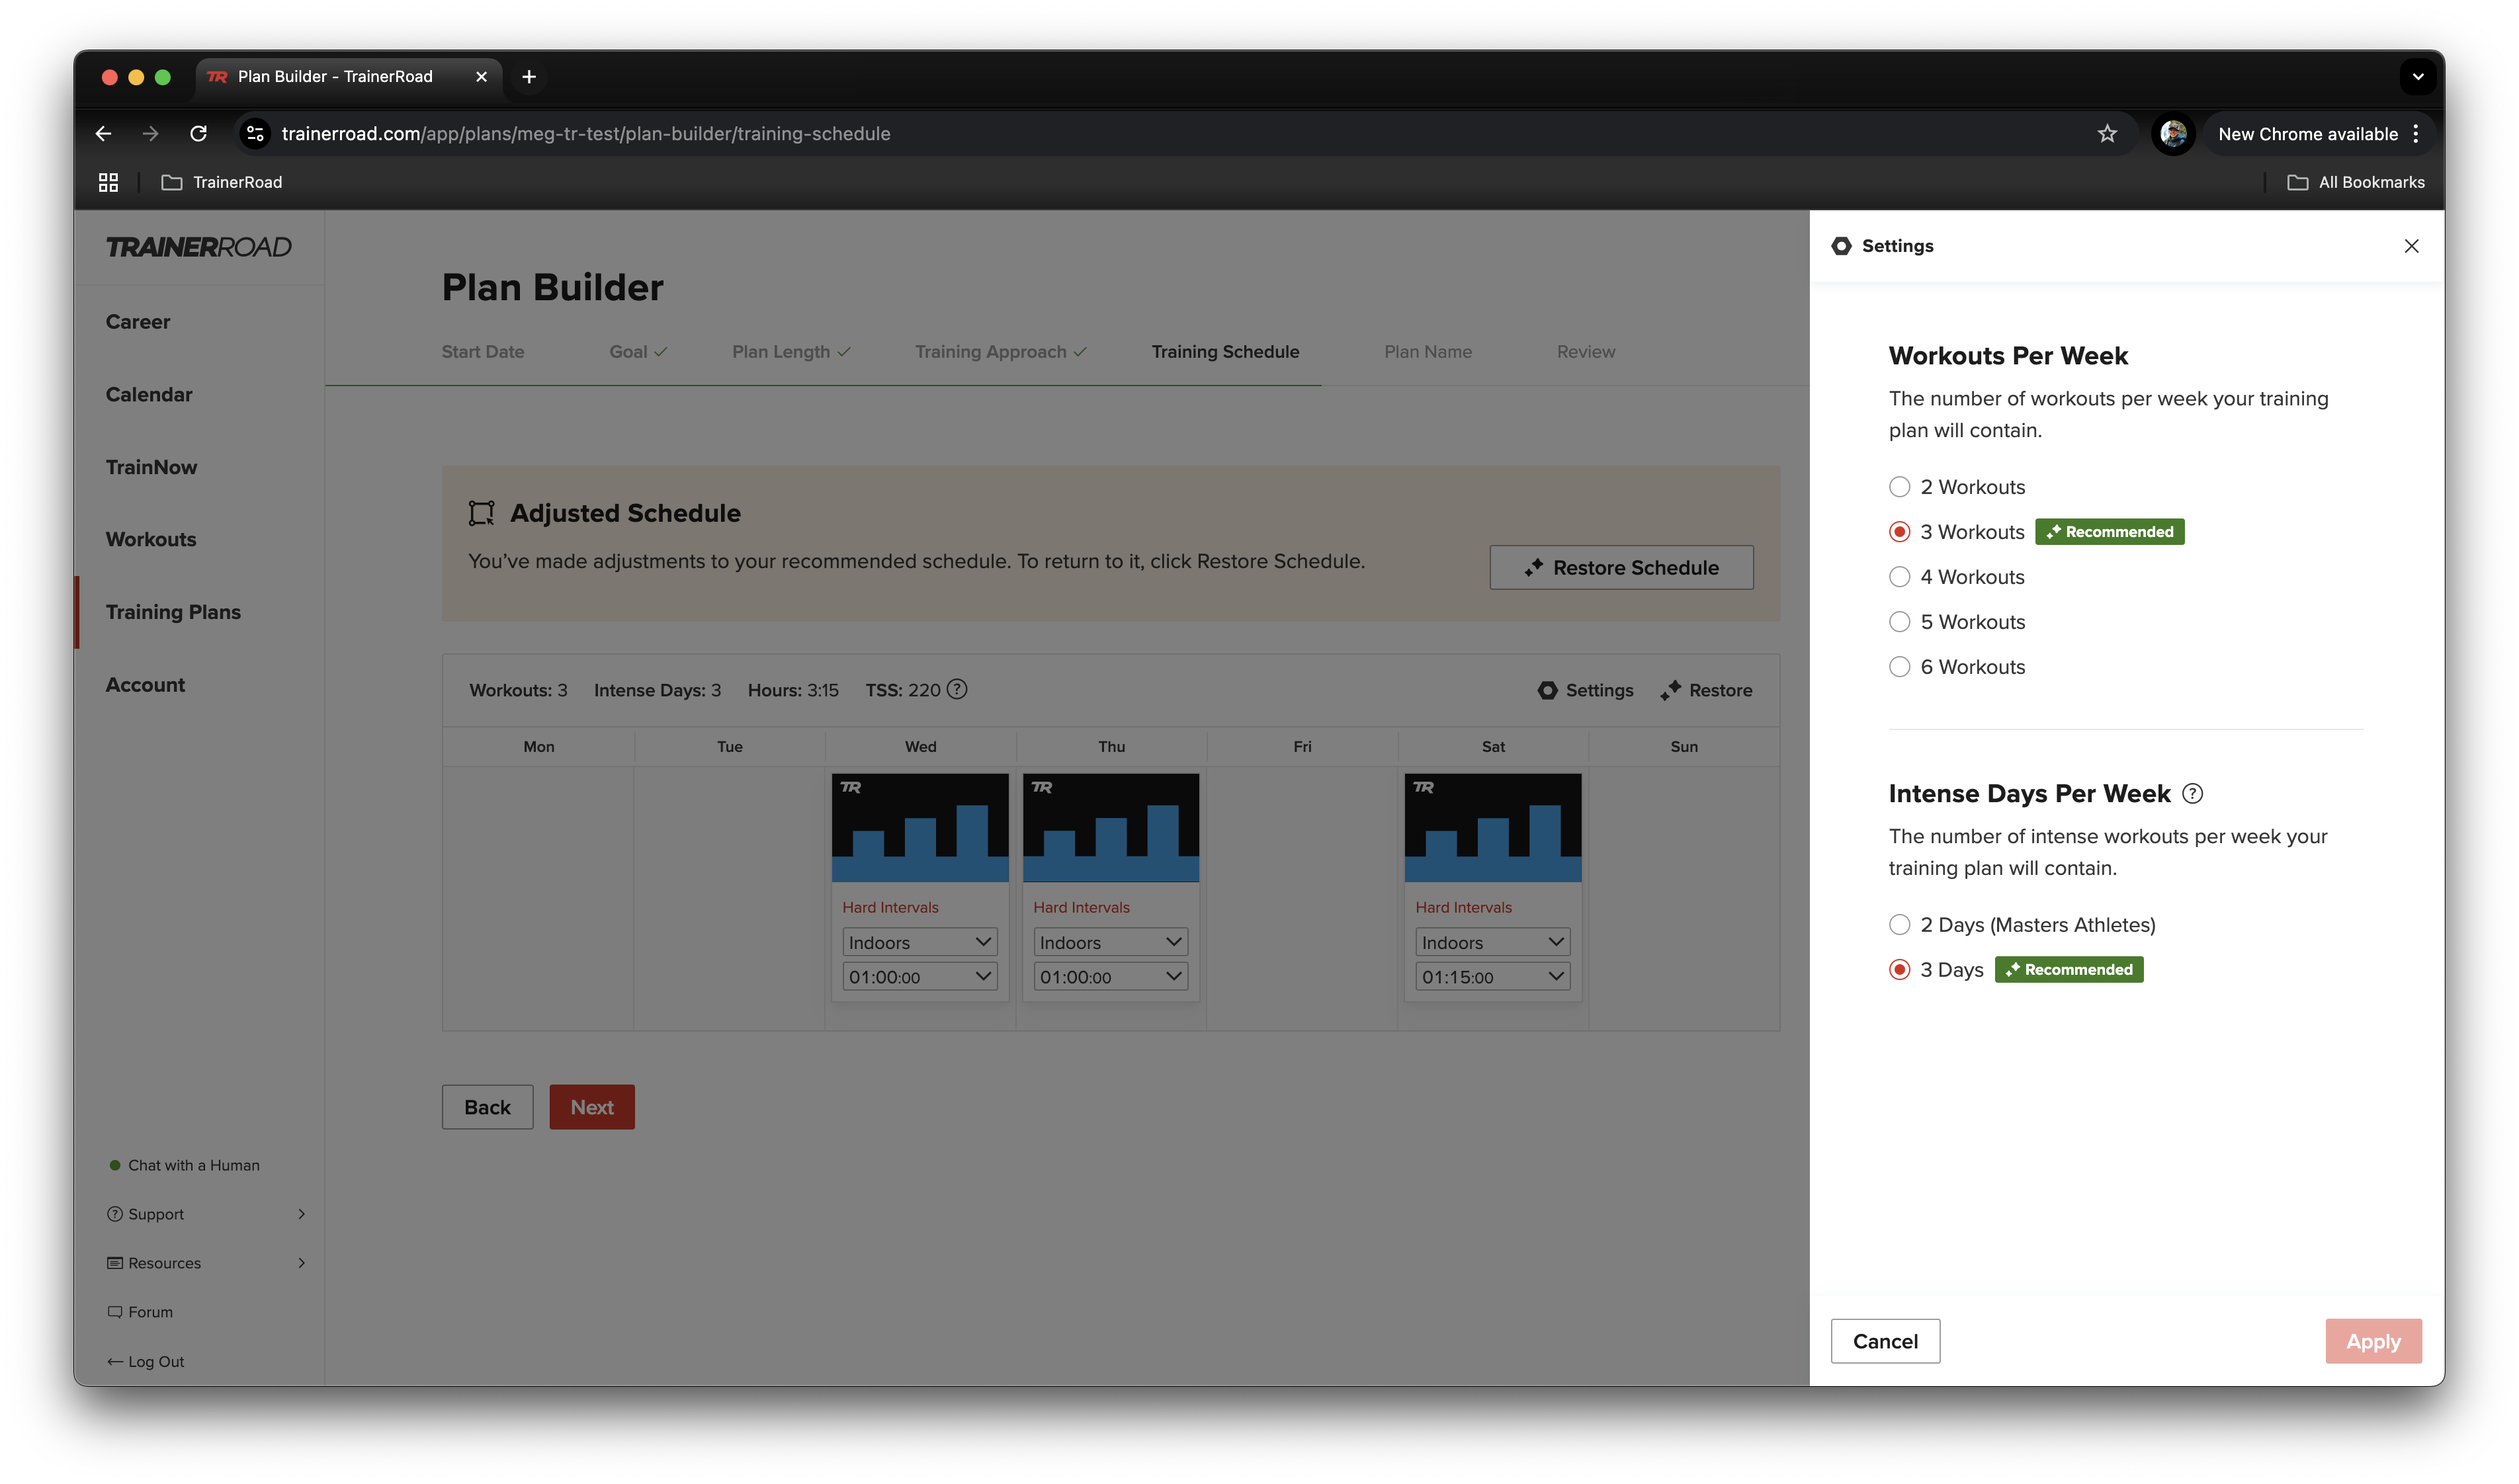
Task: Choose 2 Days (Masters Athletes)
Action: [2022, 925]
